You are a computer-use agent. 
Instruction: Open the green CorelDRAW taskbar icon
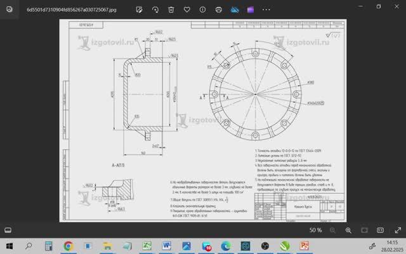pos(285,246)
